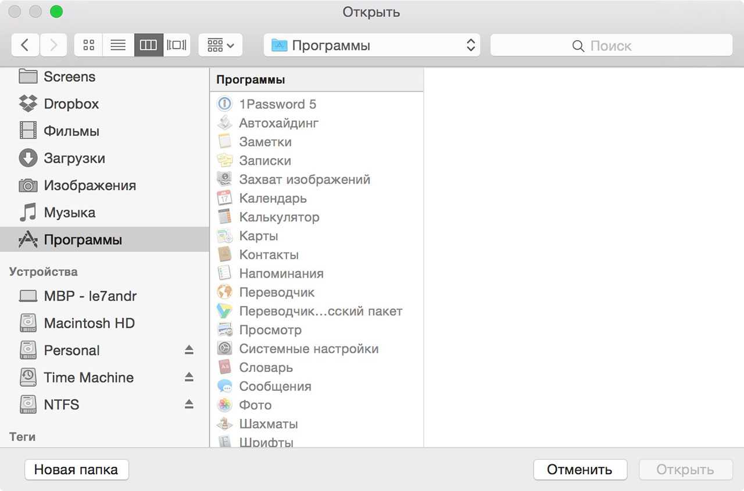Image resolution: width=744 pixels, height=491 pixels.
Task: Select Macintosh HD device
Action: click(89, 323)
